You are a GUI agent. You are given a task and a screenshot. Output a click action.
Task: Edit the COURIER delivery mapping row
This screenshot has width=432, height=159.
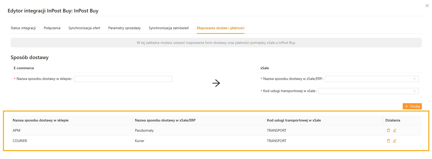pos(395,141)
